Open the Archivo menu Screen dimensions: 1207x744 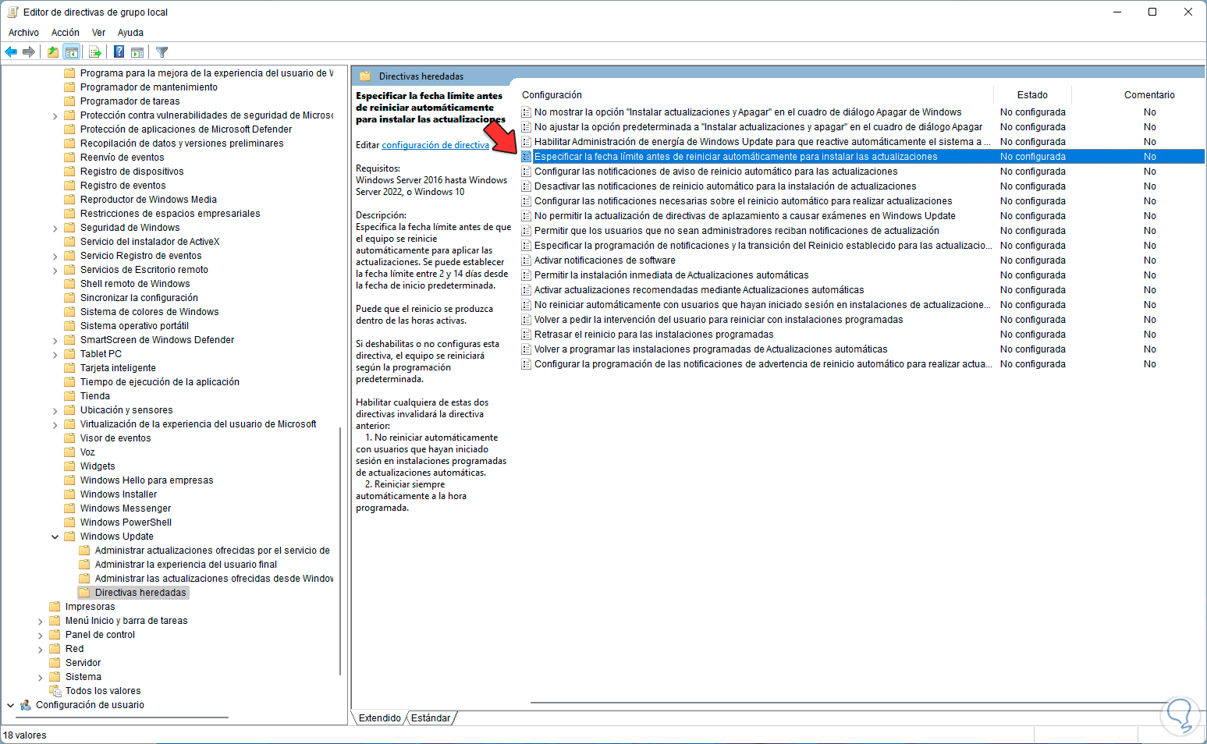coord(23,33)
